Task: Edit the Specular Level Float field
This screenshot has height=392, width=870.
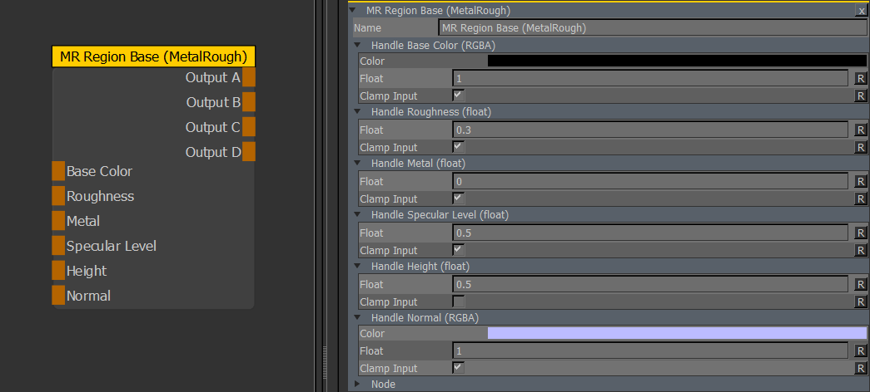Action: 650,233
